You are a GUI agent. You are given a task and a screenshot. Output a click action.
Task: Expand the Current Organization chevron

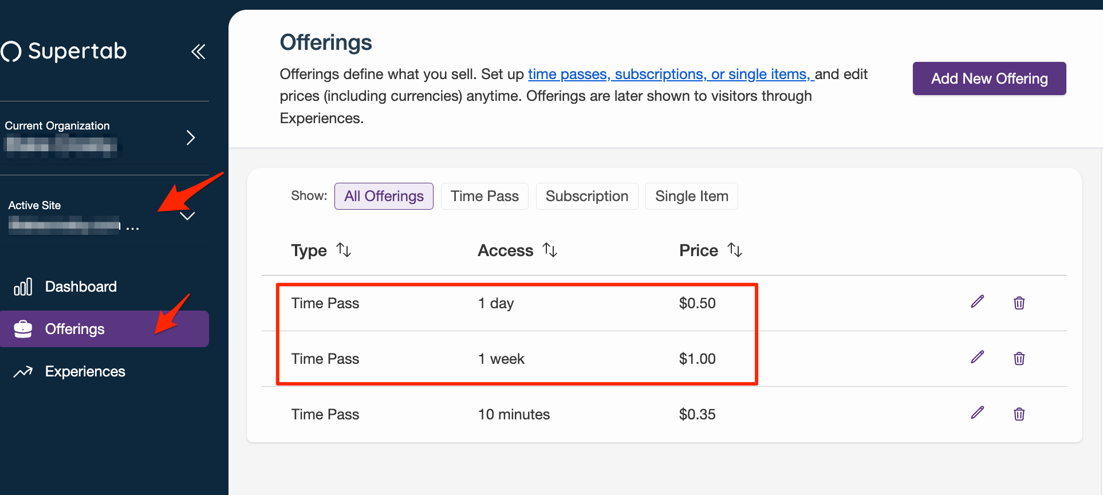point(191,137)
